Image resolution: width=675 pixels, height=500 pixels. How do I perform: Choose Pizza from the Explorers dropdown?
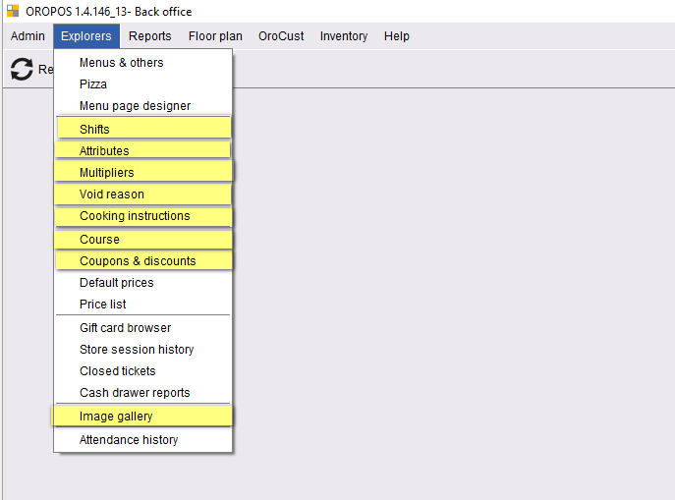tap(142, 83)
